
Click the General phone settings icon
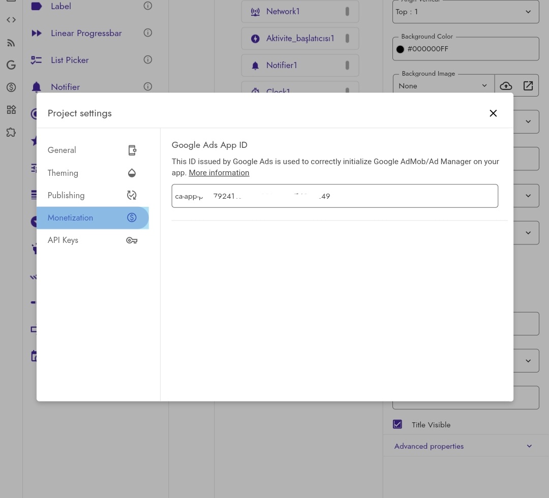pos(132,150)
